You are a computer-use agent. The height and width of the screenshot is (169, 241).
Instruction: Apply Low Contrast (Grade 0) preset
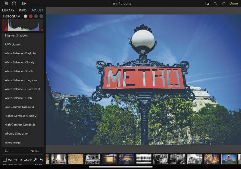[x=23, y=107]
